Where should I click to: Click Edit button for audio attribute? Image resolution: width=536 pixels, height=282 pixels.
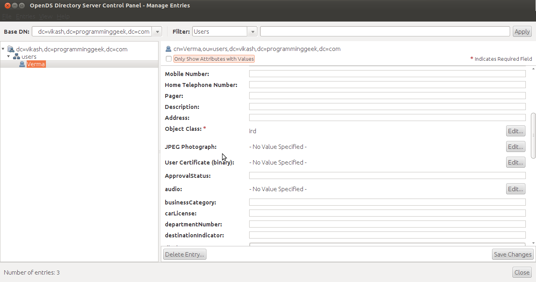(x=516, y=189)
